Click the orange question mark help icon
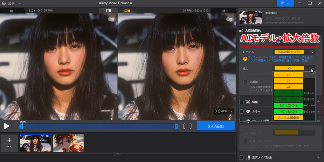324x162 pixels. coord(245,59)
